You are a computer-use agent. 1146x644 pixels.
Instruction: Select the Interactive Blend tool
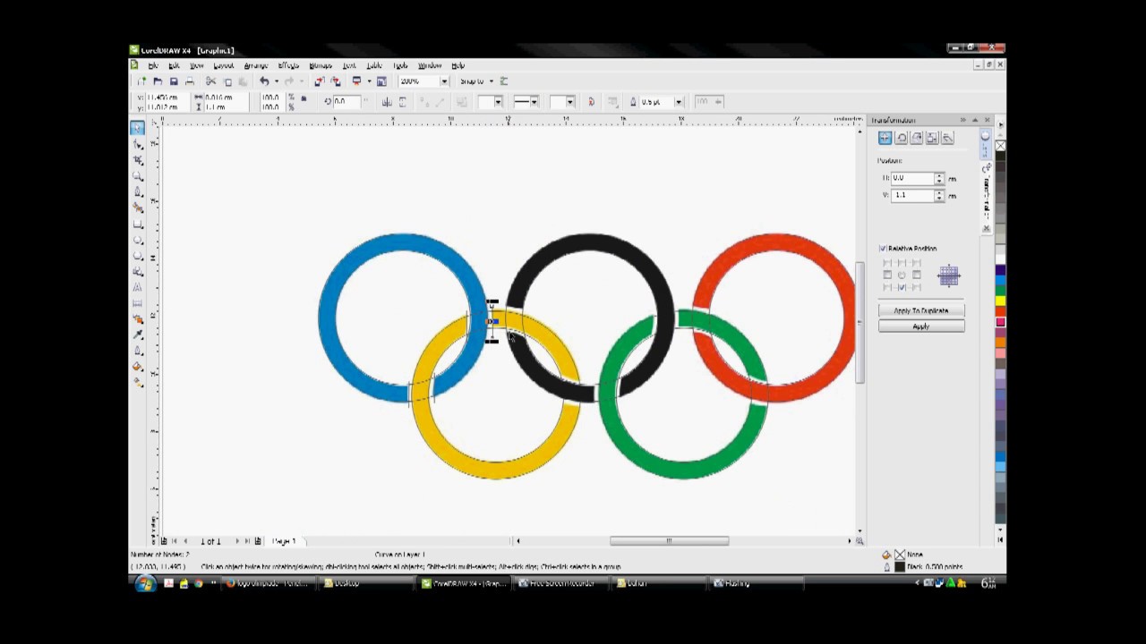(137, 319)
